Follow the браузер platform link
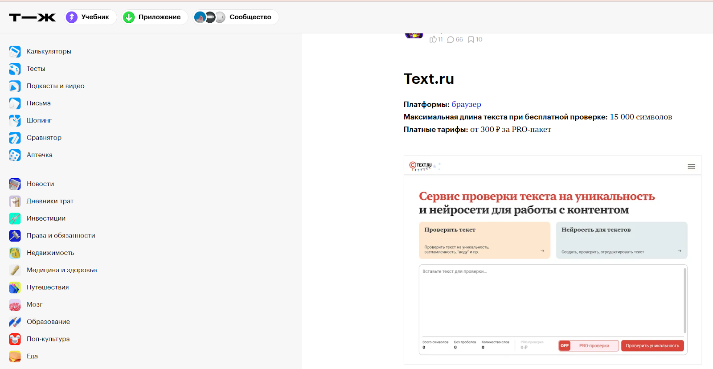 click(x=466, y=104)
